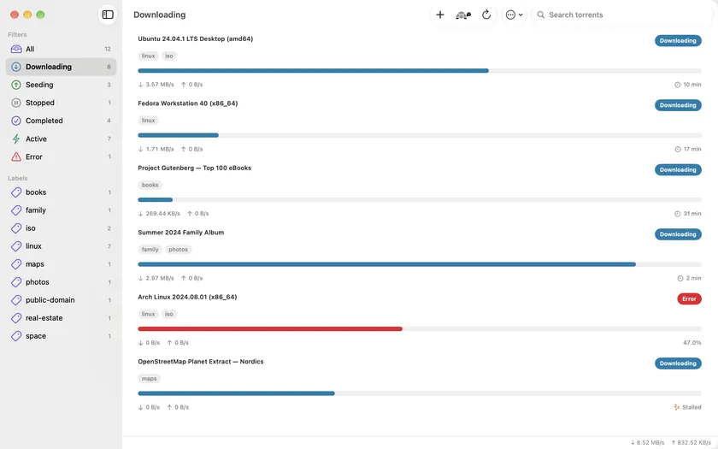Filter by the family label

pyautogui.click(x=61, y=210)
